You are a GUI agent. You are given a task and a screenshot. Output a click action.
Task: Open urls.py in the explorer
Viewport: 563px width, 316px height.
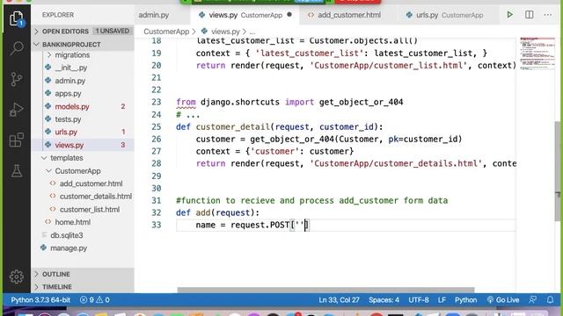(x=66, y=132)
